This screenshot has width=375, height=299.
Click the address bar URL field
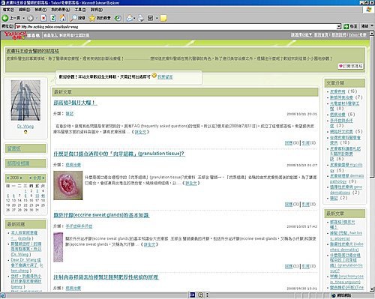pyautogui.click(x=176, y=26)
